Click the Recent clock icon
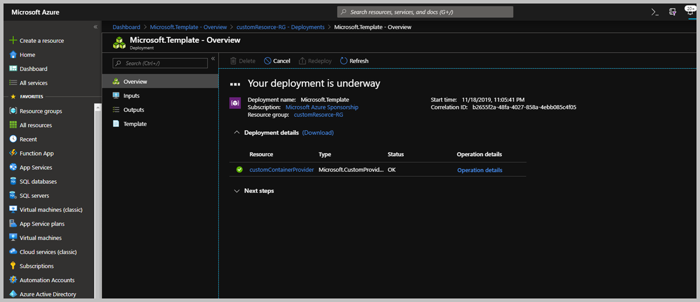Viewport: 700px width, 302px height. pos(13,139)
